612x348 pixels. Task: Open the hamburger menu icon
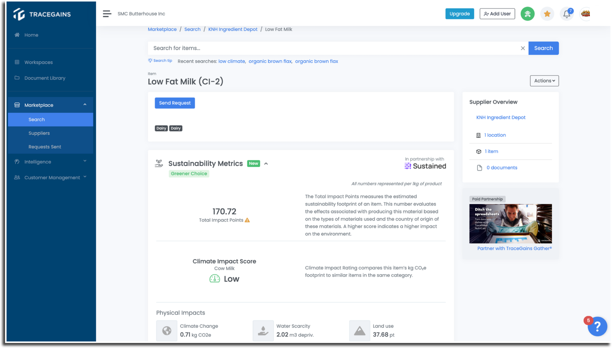[107, 14]
